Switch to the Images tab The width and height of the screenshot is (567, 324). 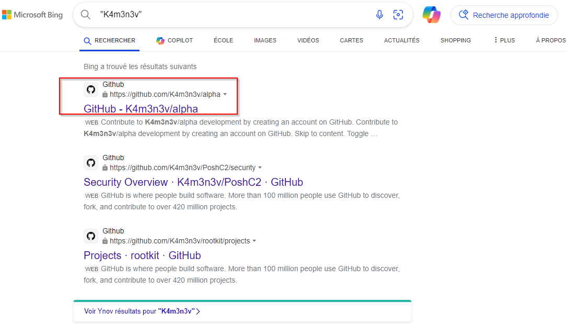point(265,40)
